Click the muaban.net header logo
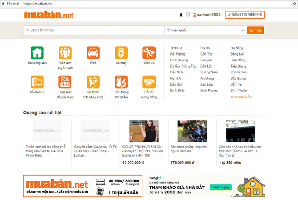 tap(49, 15)
